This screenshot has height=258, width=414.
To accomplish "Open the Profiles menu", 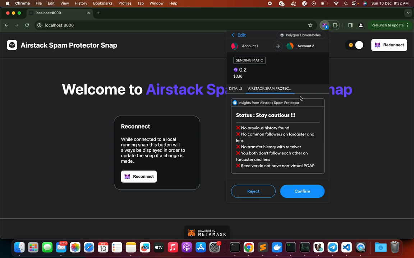I will point(125,4).
